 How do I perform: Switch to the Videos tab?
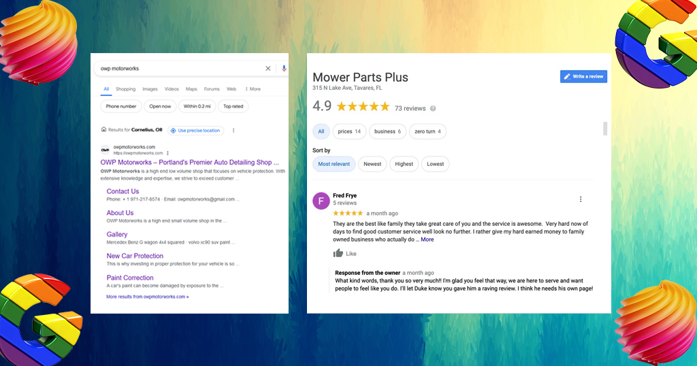click(x=172, y=89)
